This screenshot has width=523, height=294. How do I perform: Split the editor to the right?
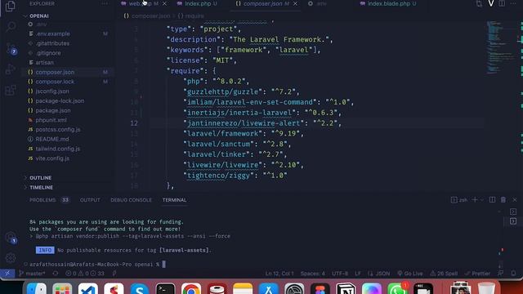[x=502, y=3]
